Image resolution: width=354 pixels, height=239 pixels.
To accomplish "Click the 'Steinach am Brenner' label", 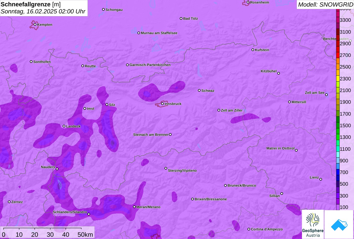I will (x=151, y=135).
